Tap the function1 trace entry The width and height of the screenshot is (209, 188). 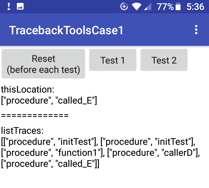53,153
